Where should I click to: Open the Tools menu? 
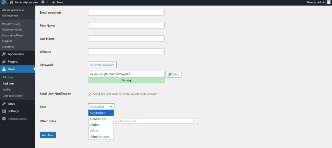[18, 104]
